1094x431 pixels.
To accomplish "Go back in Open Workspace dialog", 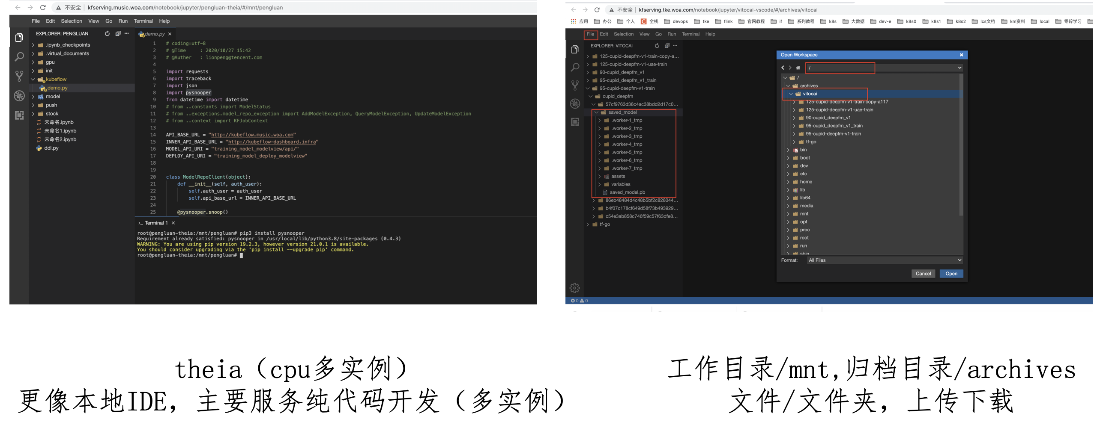I will (x=783, y=68).
